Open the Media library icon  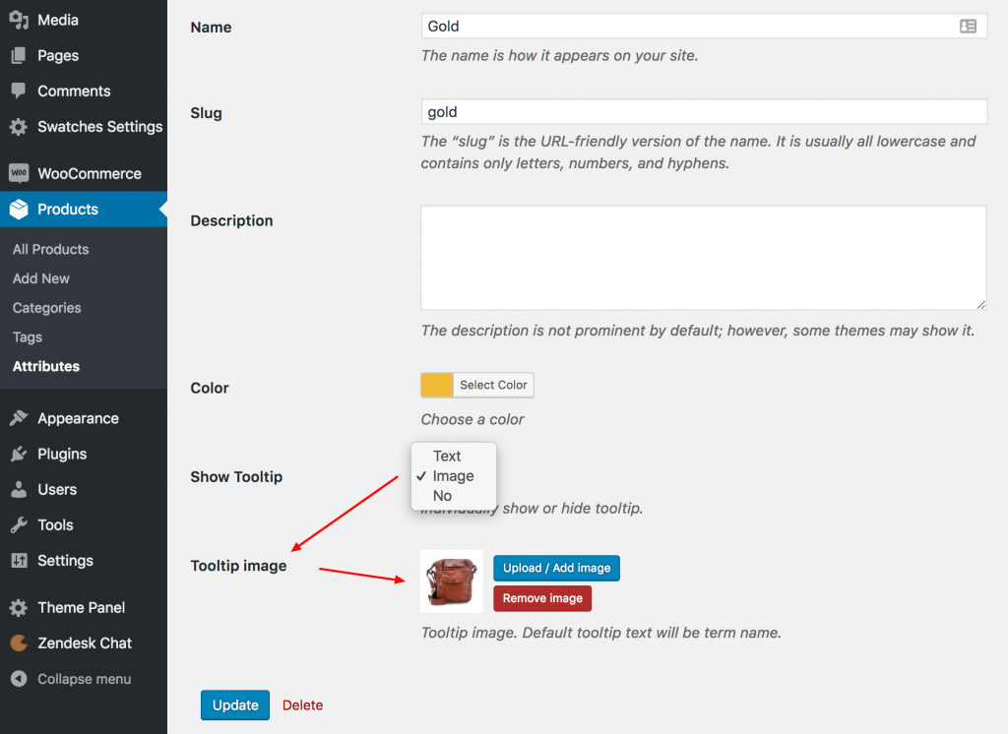pyautogui.click(x=20, y=19)
